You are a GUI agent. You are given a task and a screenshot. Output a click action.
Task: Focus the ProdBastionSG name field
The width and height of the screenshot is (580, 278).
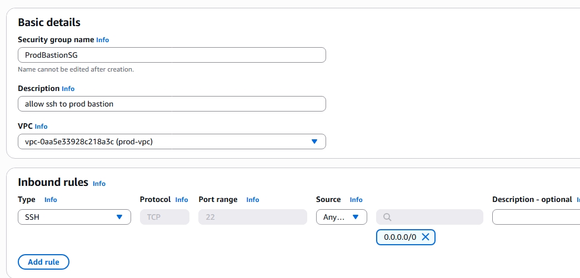tap(172, 55)
